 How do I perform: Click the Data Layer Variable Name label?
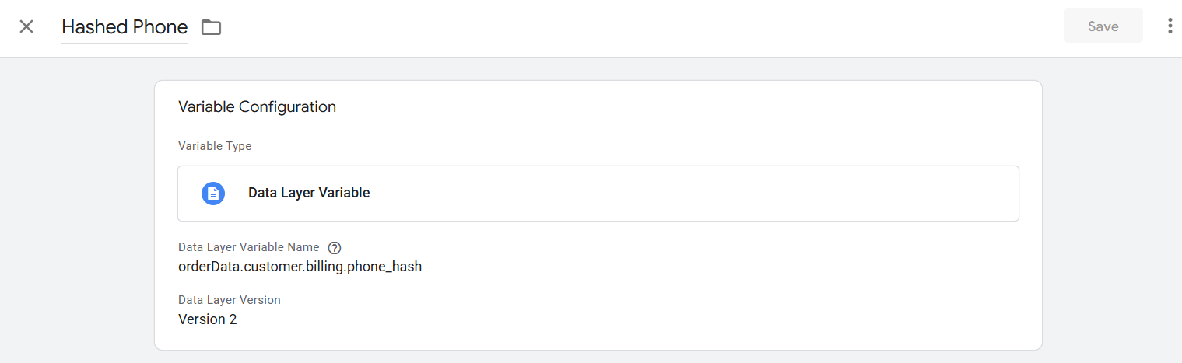(248, 247)
